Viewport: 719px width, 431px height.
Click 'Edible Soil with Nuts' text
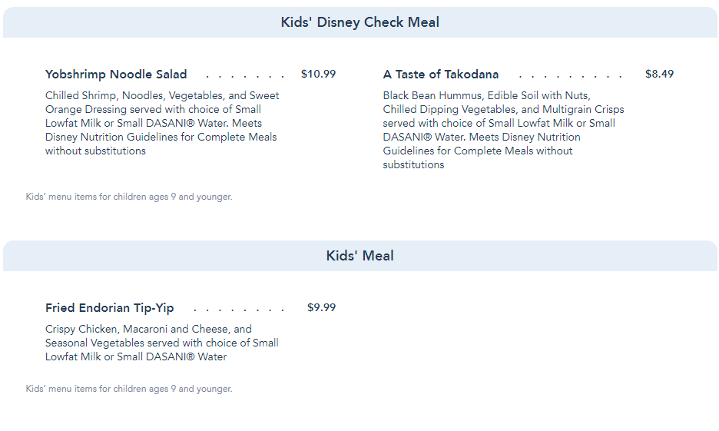click(538, 95)
